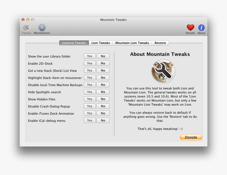The image size is (227, 175).
Task: Open the Maintenance gear icon
Action: pyautogui.click(x=42, y=28)
